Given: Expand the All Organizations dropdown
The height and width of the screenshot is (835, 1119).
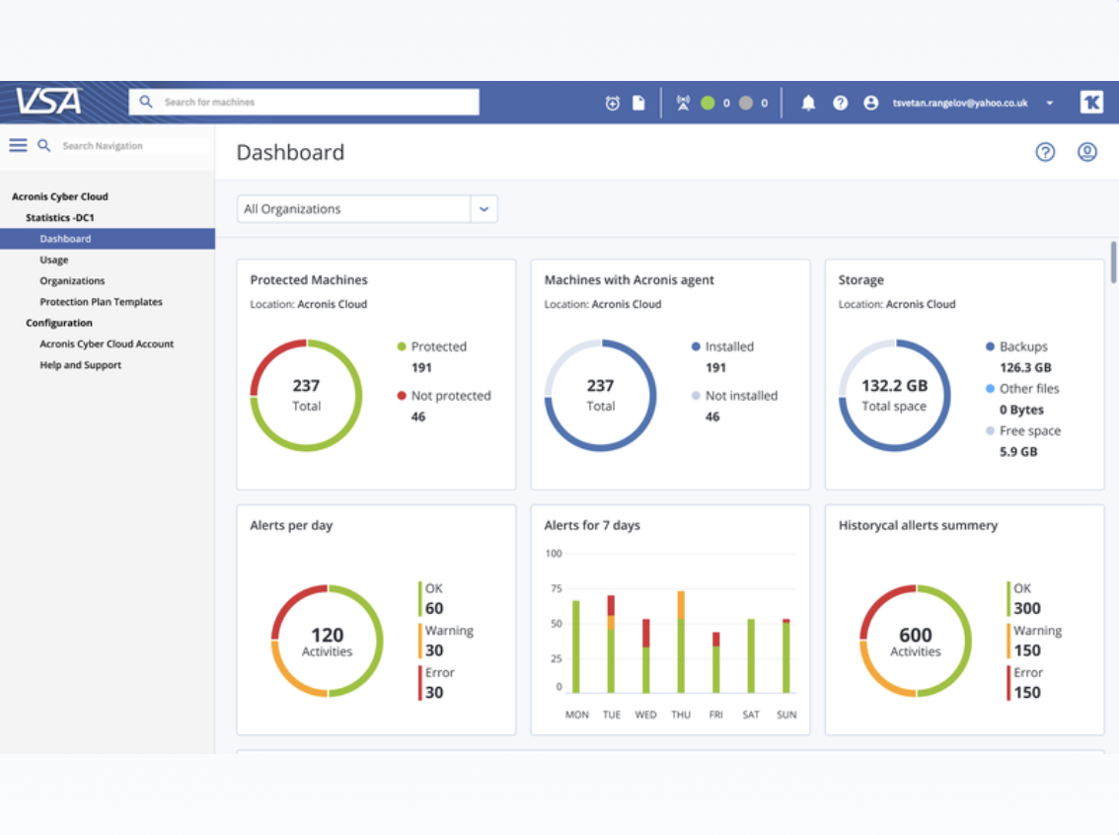Looking at the screenshot, I should pos(484,209).
